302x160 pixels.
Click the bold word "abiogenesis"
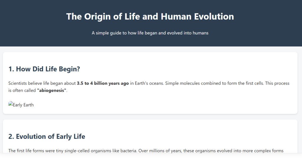[x=52, y=90]
